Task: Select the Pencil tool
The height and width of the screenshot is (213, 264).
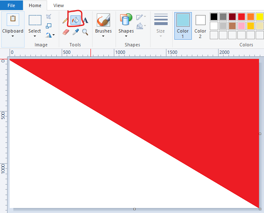Action: coord(65,20)
